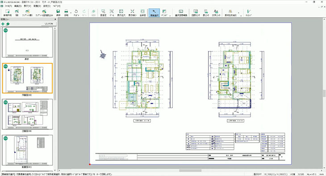Select the floor plan drawing thumbnail

pyautogui.click(x=27, y=78)
